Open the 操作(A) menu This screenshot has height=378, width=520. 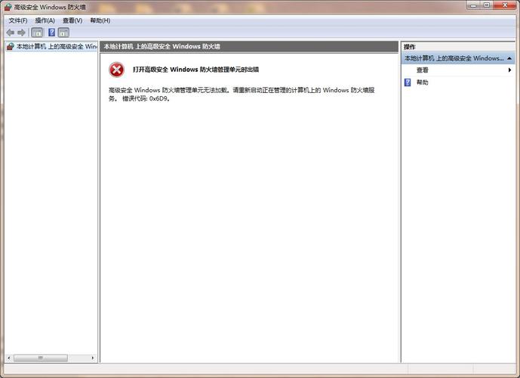45,20
